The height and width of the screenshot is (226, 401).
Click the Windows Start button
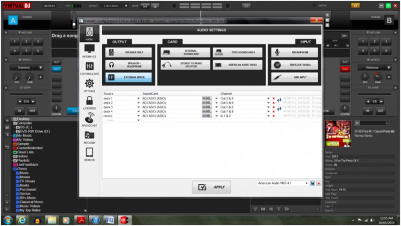[8, 220]
